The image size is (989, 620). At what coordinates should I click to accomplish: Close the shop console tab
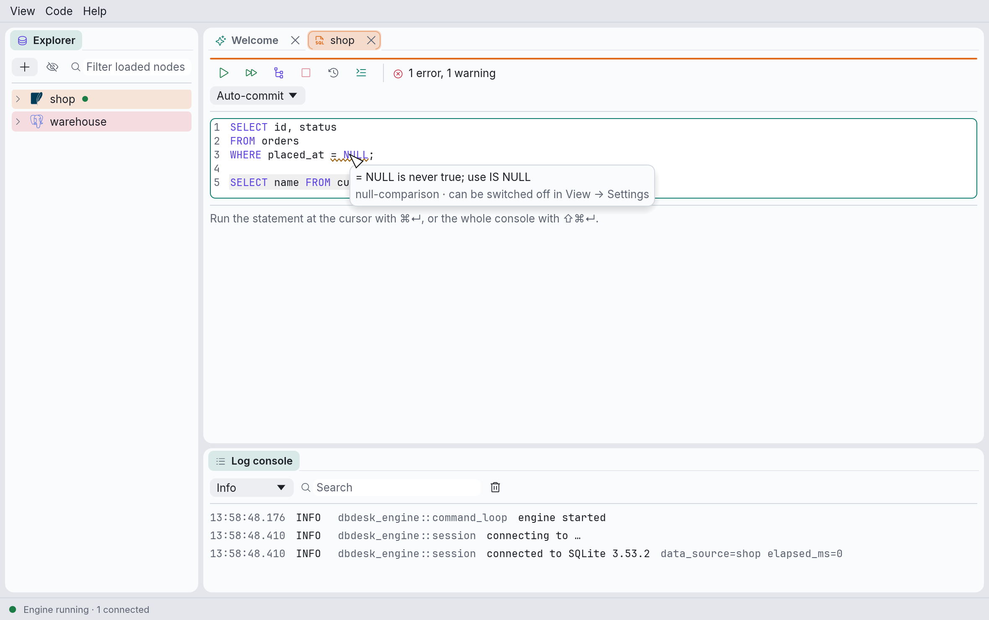pyautogui.click(x=371, y=40)
